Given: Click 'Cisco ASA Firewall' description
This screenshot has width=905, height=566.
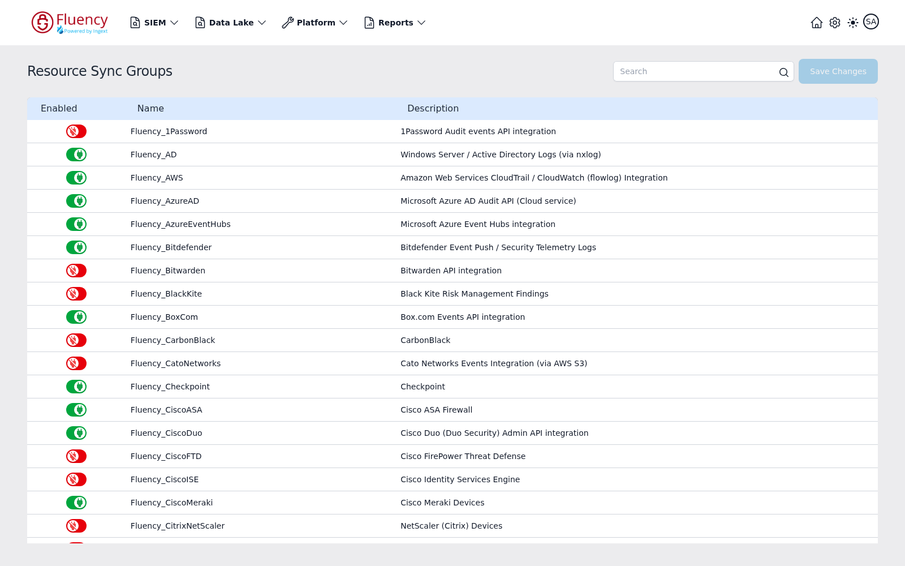Looking at the screenshot, I should coord(436,410).
